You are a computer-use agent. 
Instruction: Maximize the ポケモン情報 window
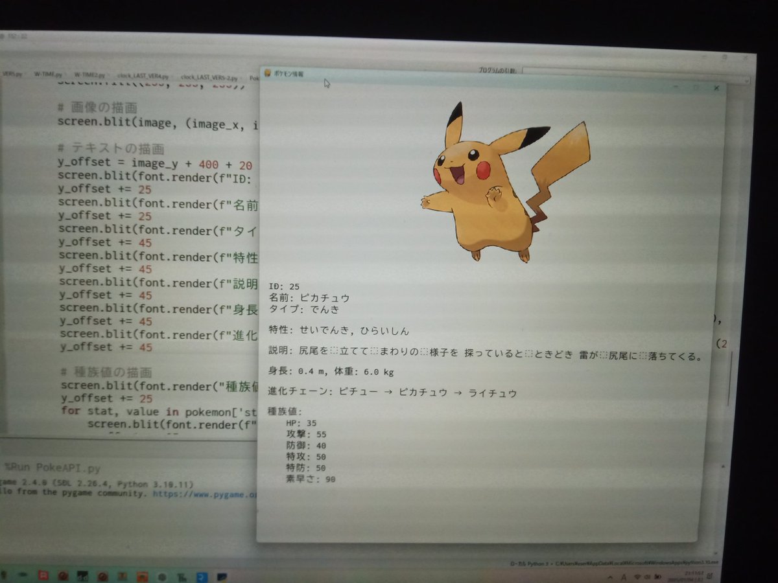[696, 87]
